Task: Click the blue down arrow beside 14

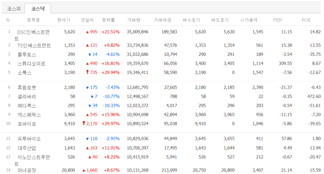Action: pyautogui.click(x=90, y=55)
